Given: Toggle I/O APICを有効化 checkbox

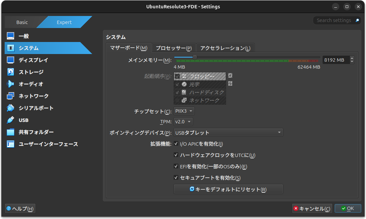Looking at the screenshot, I should (x=176, y=144).
